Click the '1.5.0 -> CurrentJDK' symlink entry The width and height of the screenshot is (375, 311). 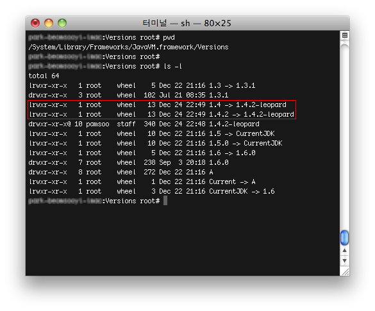246,143
